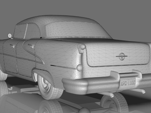The image size is (151, 113).
Task: Select the lower spherical tail light
Action: (80, 68)
